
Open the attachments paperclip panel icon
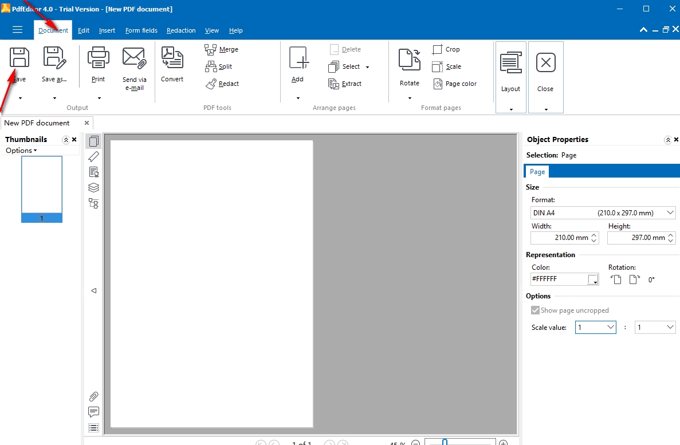coord(94,396)
